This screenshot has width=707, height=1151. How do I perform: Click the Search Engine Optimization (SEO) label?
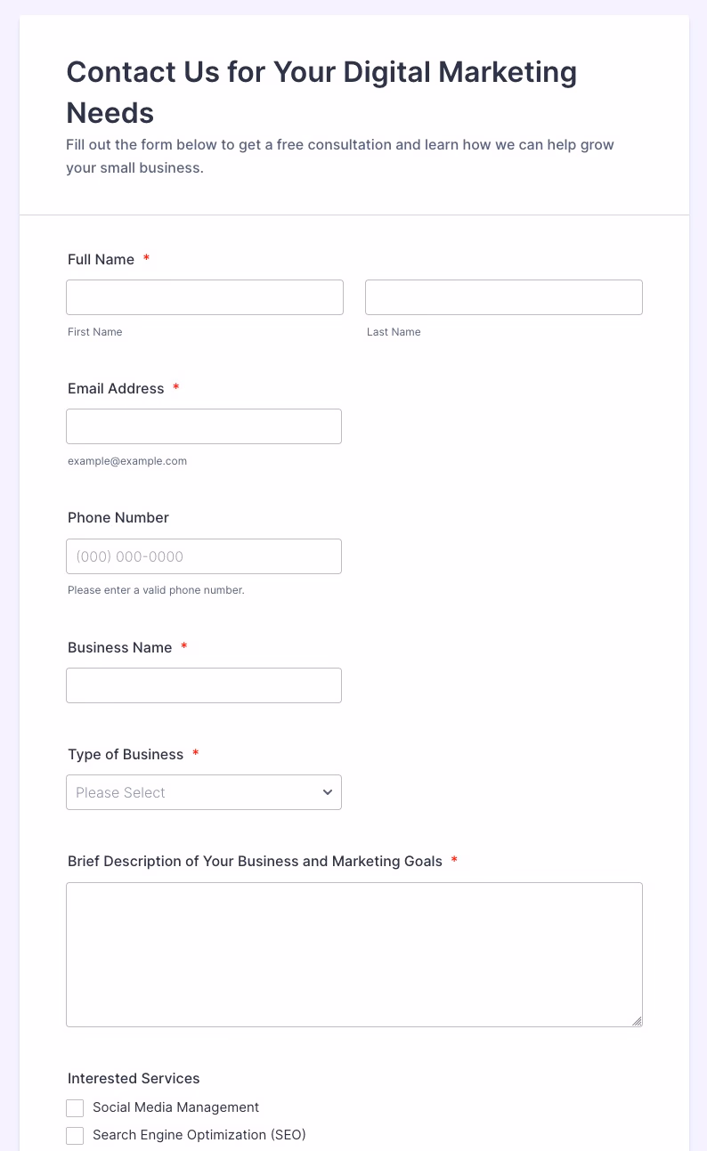(x=199, y=1135)
